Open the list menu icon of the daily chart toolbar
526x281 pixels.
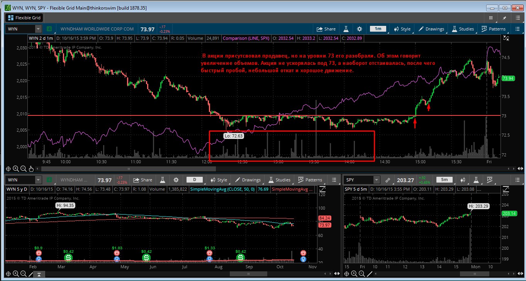click(x=333, y=180)
